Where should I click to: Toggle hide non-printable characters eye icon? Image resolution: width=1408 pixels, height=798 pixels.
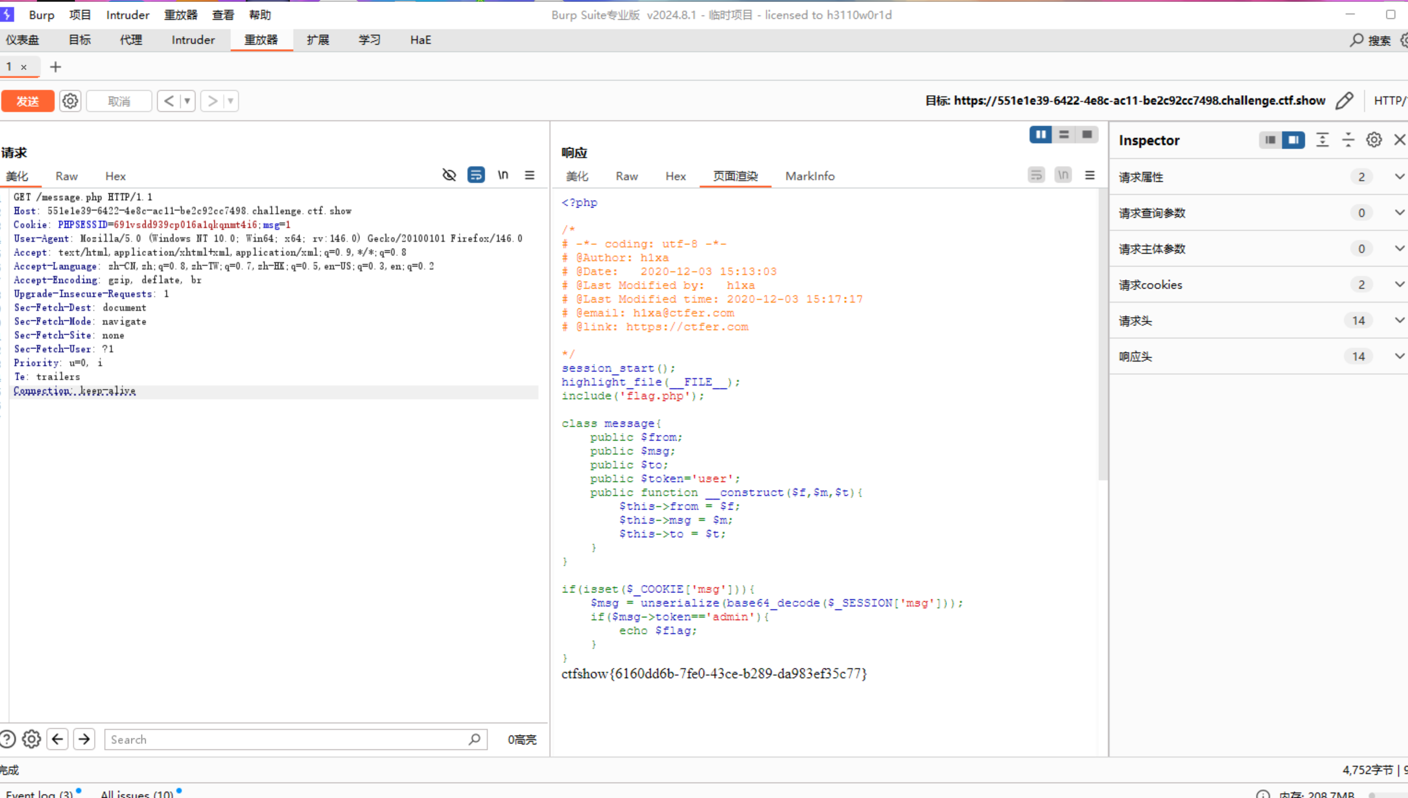[x=449, y=176]
